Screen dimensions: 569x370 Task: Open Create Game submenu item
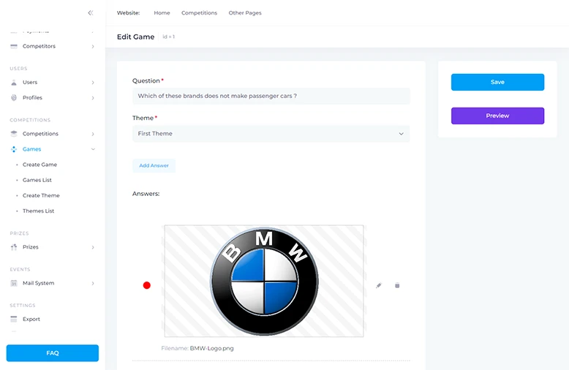pyautogui.click(x=40, y=165)
